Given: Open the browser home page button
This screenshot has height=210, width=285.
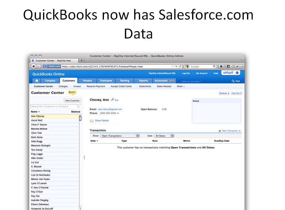Looking at the screenshot, I should coord(221,66).
